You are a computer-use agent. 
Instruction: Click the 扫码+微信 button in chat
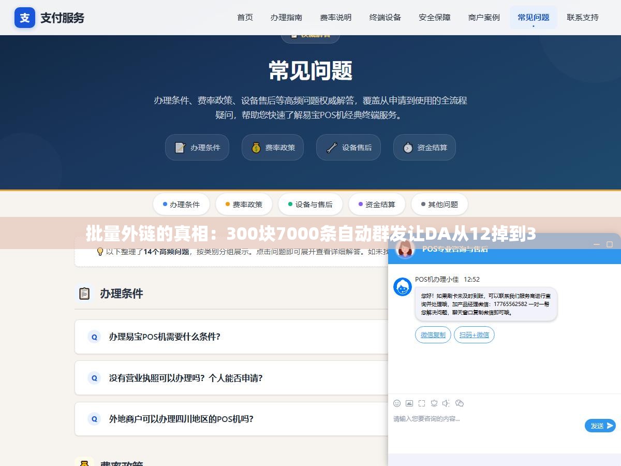tap(474, 335)
